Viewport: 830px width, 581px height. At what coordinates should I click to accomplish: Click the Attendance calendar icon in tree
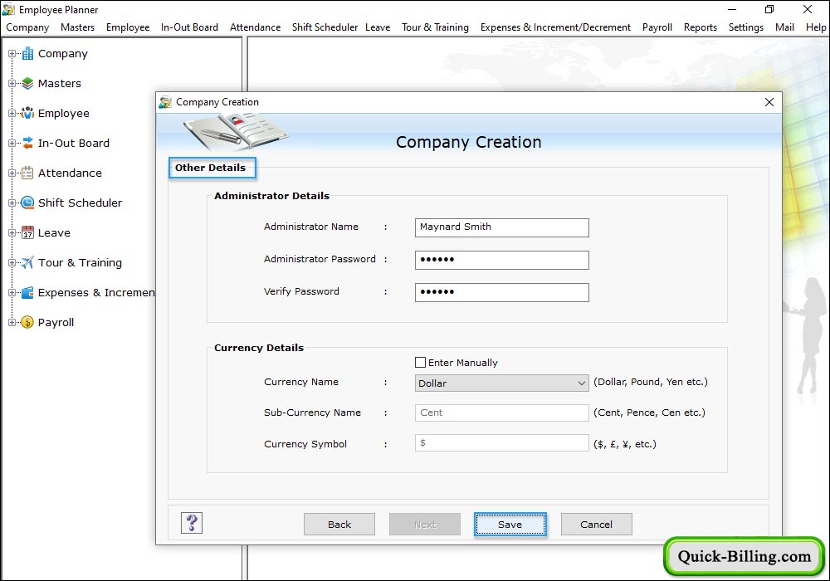[27, 173]
